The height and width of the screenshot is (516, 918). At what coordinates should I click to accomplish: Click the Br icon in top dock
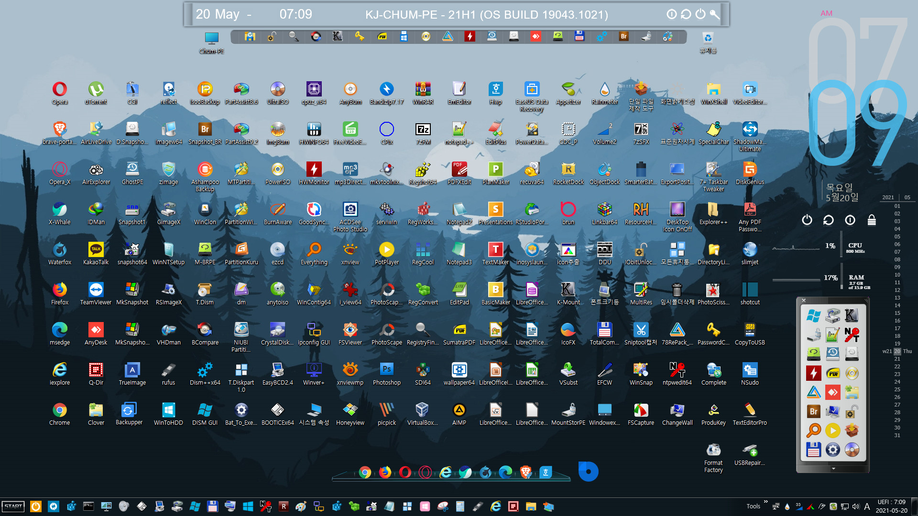click(623, 36)
